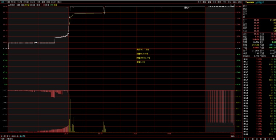
Task: Expand the 更多 periods arrow
Action: (x=60, y=2)
